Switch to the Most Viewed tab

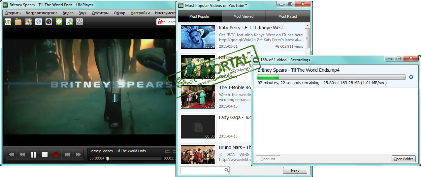tap(243, 16)
